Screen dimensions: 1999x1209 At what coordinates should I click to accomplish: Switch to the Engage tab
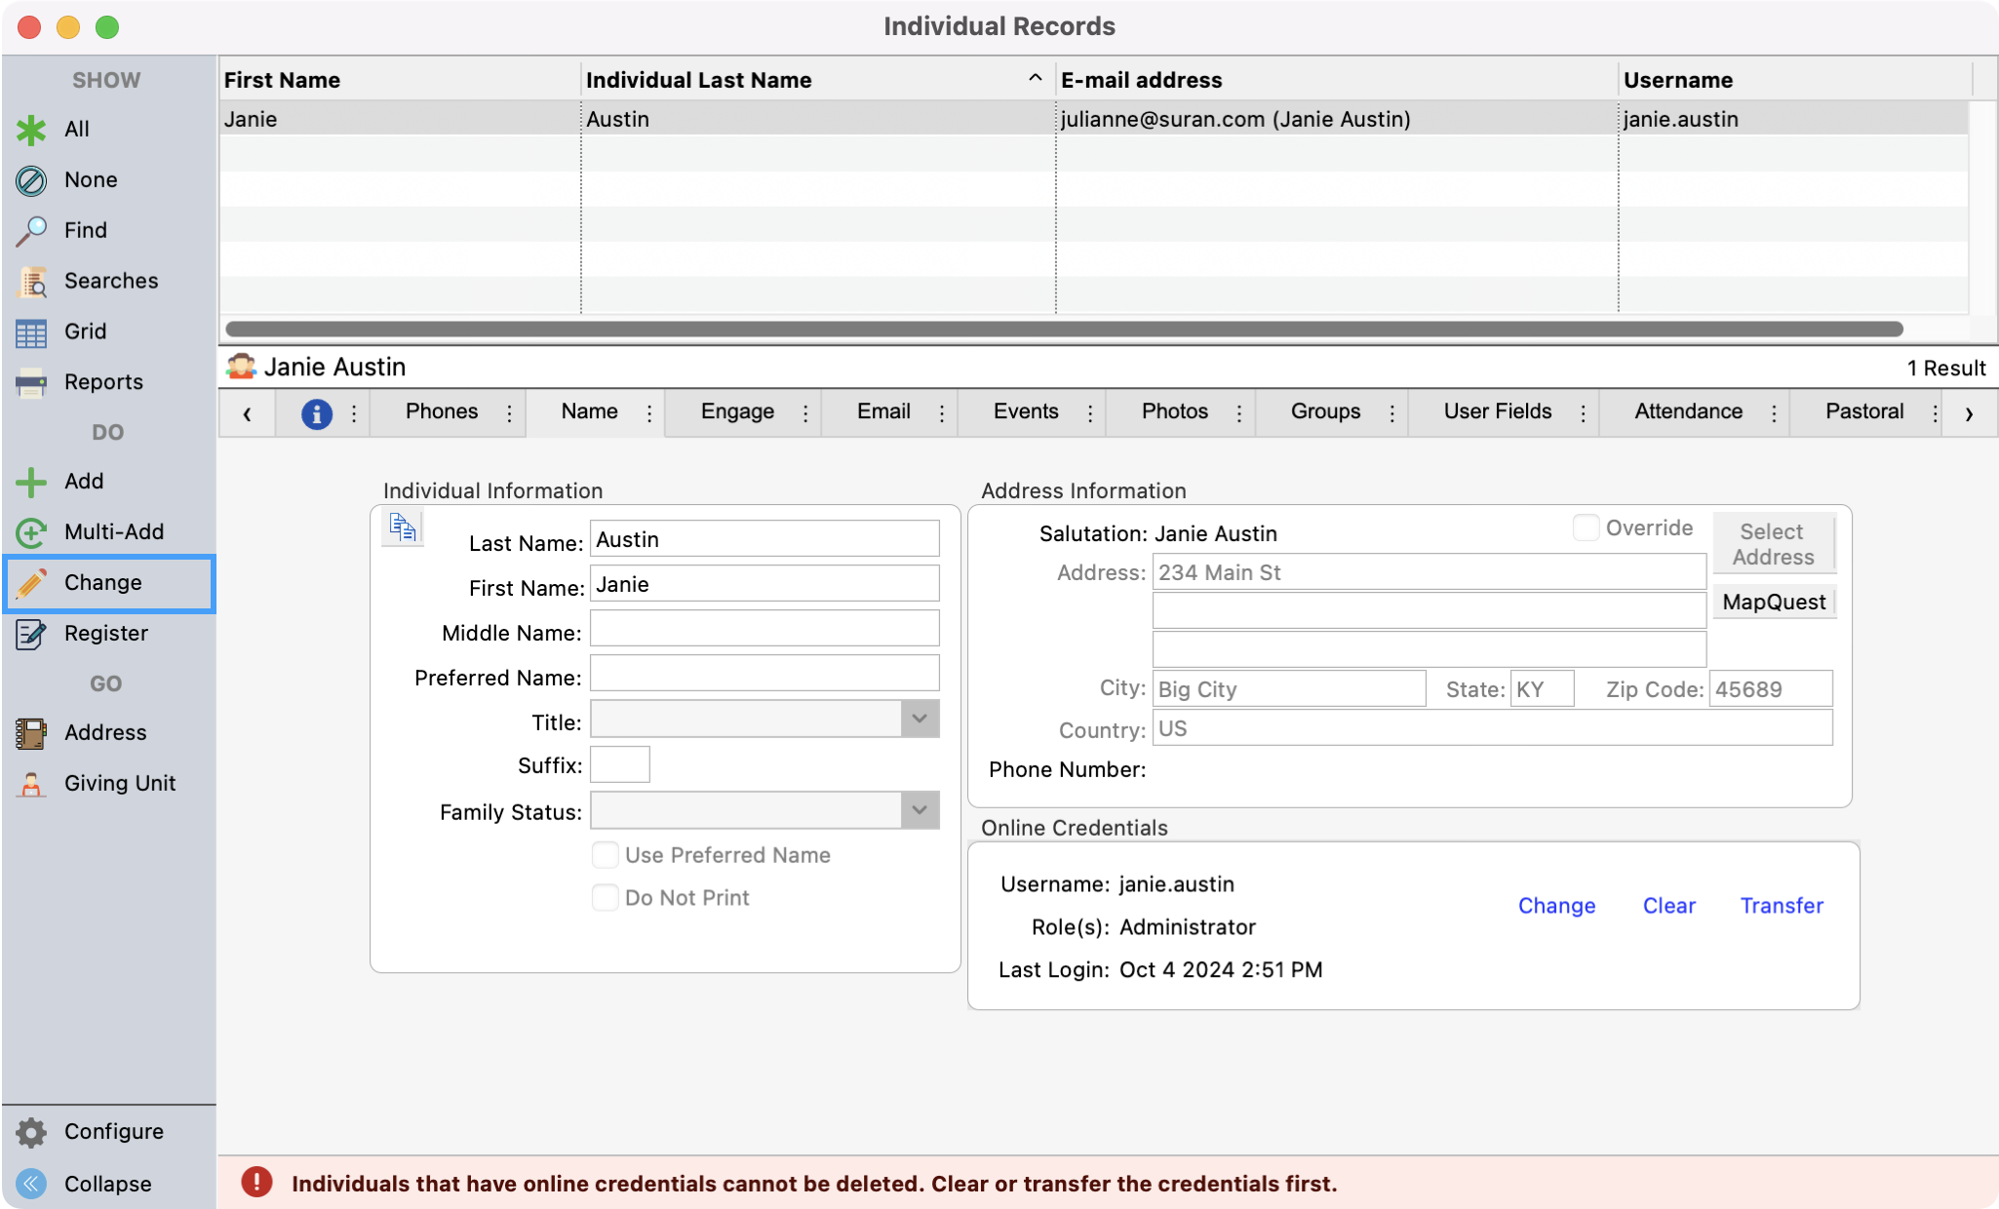737,411
